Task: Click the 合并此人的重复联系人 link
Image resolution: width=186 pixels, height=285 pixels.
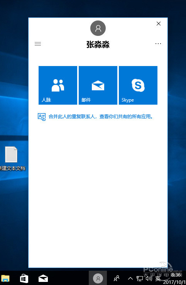Action: (x=100, y=117)
